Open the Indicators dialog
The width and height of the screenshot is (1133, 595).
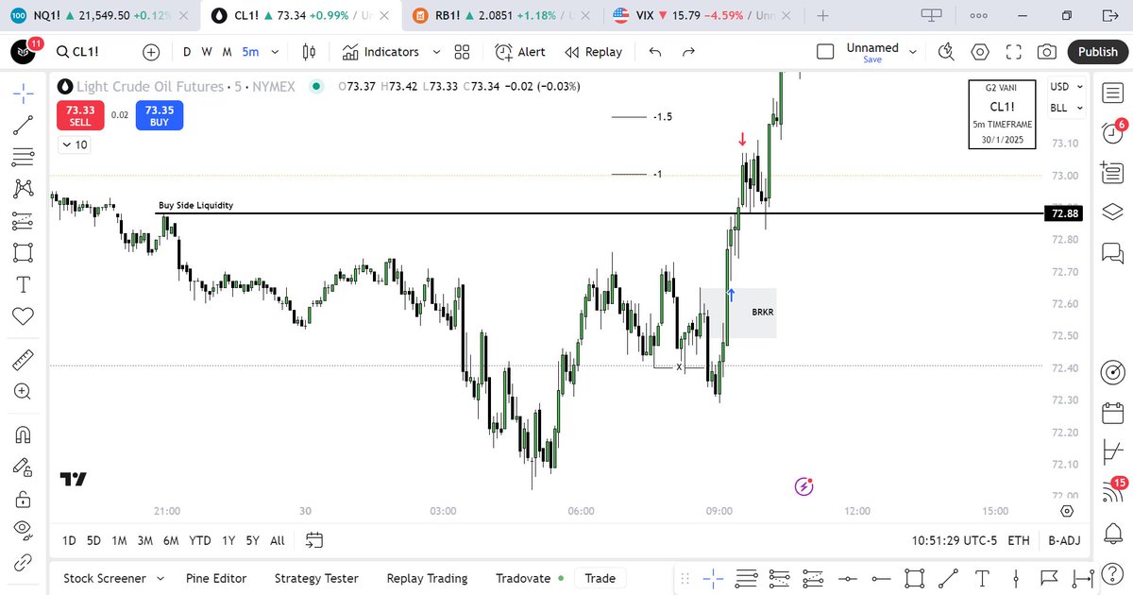pyautogui.click(x=380, y=52)
